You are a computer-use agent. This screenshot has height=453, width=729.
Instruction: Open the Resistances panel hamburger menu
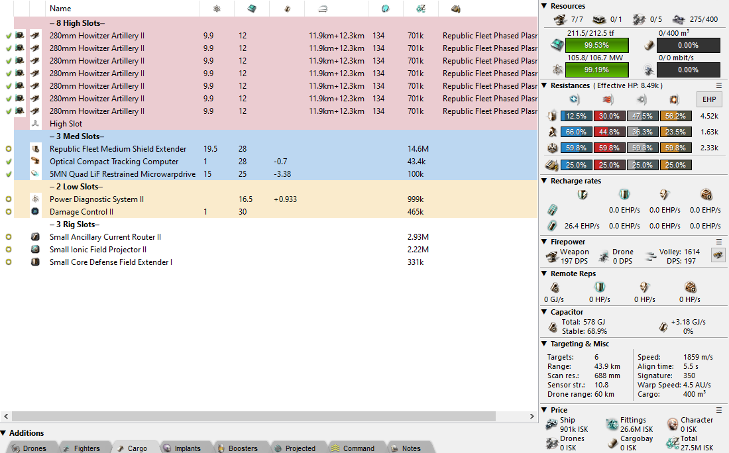click(719, 85)
